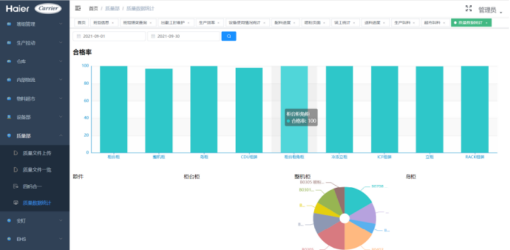Image resolution: width=510 pixels, height=250 pixels.
Task: Toggle fullscreen mode icon
Action: (x=469, y=8)
